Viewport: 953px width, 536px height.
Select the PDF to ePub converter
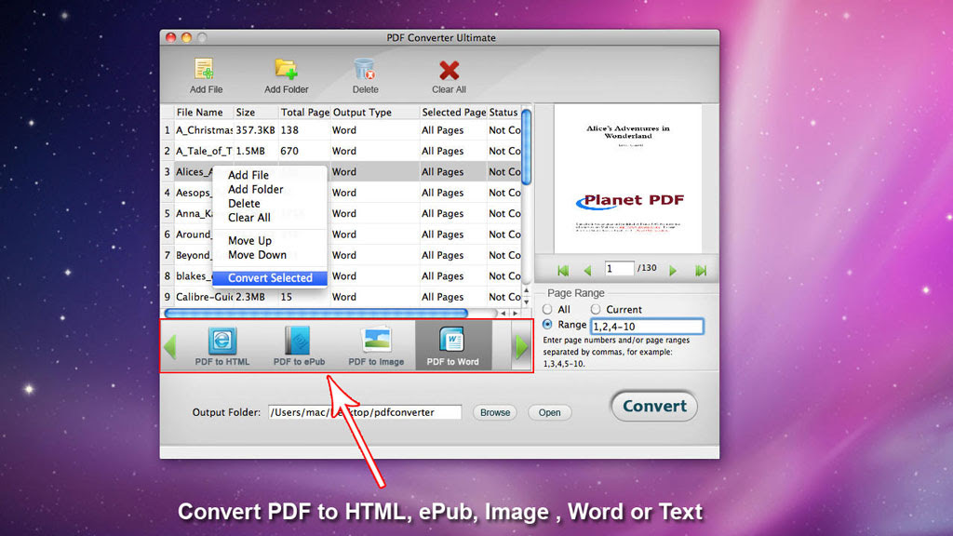[x=300, y=346]
